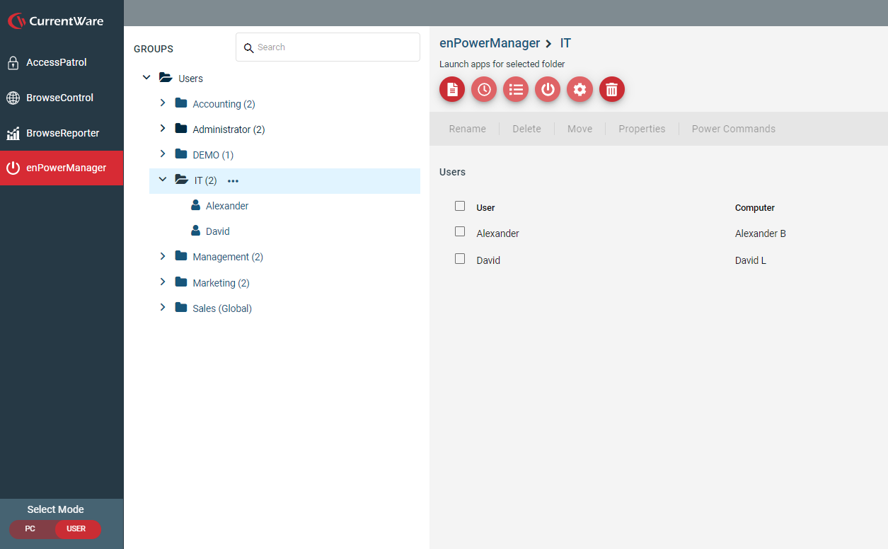Click the DEMO folder icon
Image resolution: width=888 pixels, height=549 pixels.
[181, 154]
